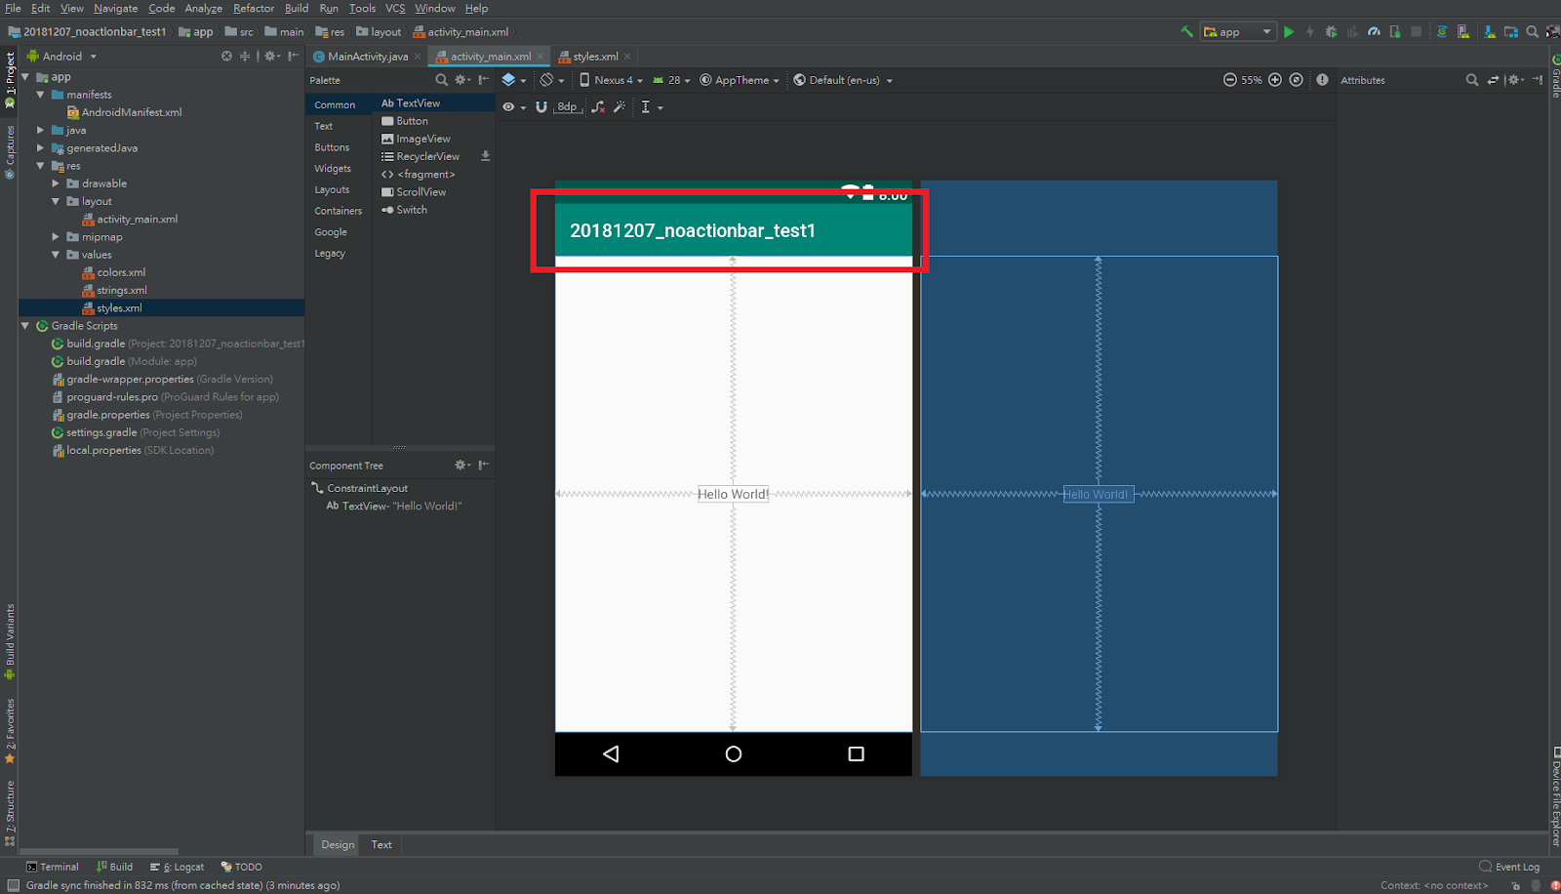This screenshot has width=1561, height=894.
Task: Zoom out the design preview
Action: click(x=1230, y=80)
